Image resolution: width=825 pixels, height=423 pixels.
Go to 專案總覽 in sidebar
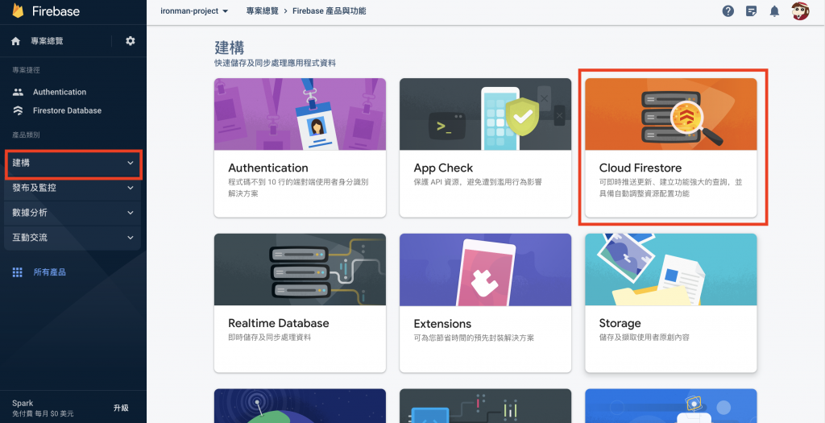pos(48,41)
